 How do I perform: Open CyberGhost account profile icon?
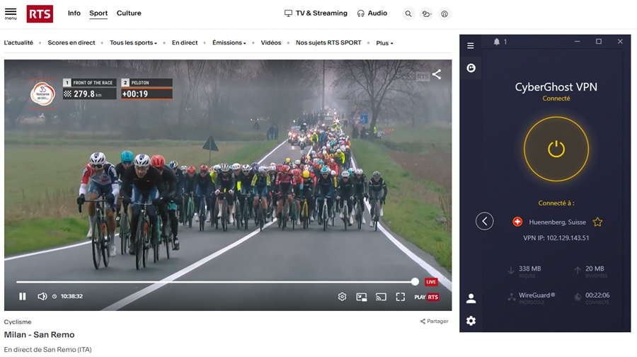[x=471, y=298]
